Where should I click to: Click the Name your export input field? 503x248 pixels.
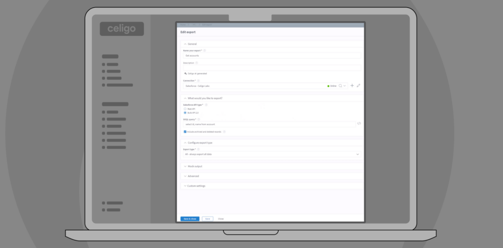(x=270, y=56)
